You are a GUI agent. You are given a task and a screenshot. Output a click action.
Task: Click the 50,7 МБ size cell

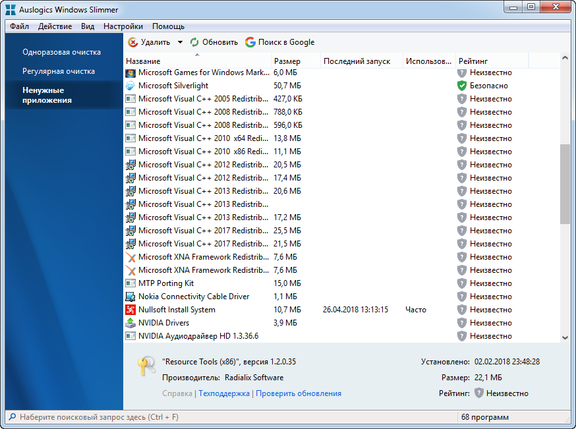coord(287,86)
